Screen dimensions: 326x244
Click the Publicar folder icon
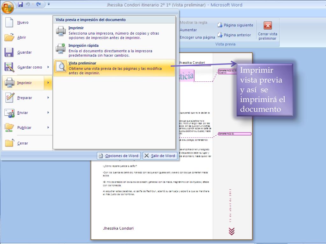[x=9, y=127]
